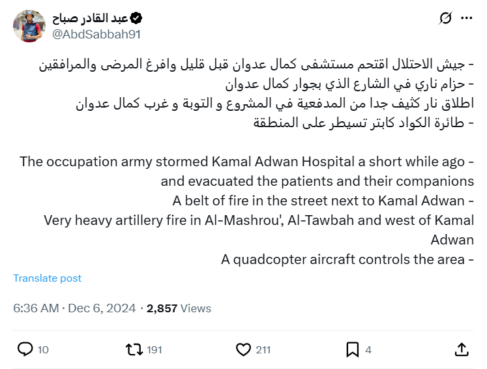Click the English line about quadcopter aircraft
Viewport: 487px width, 369px height.
click(x=347, y=259)
